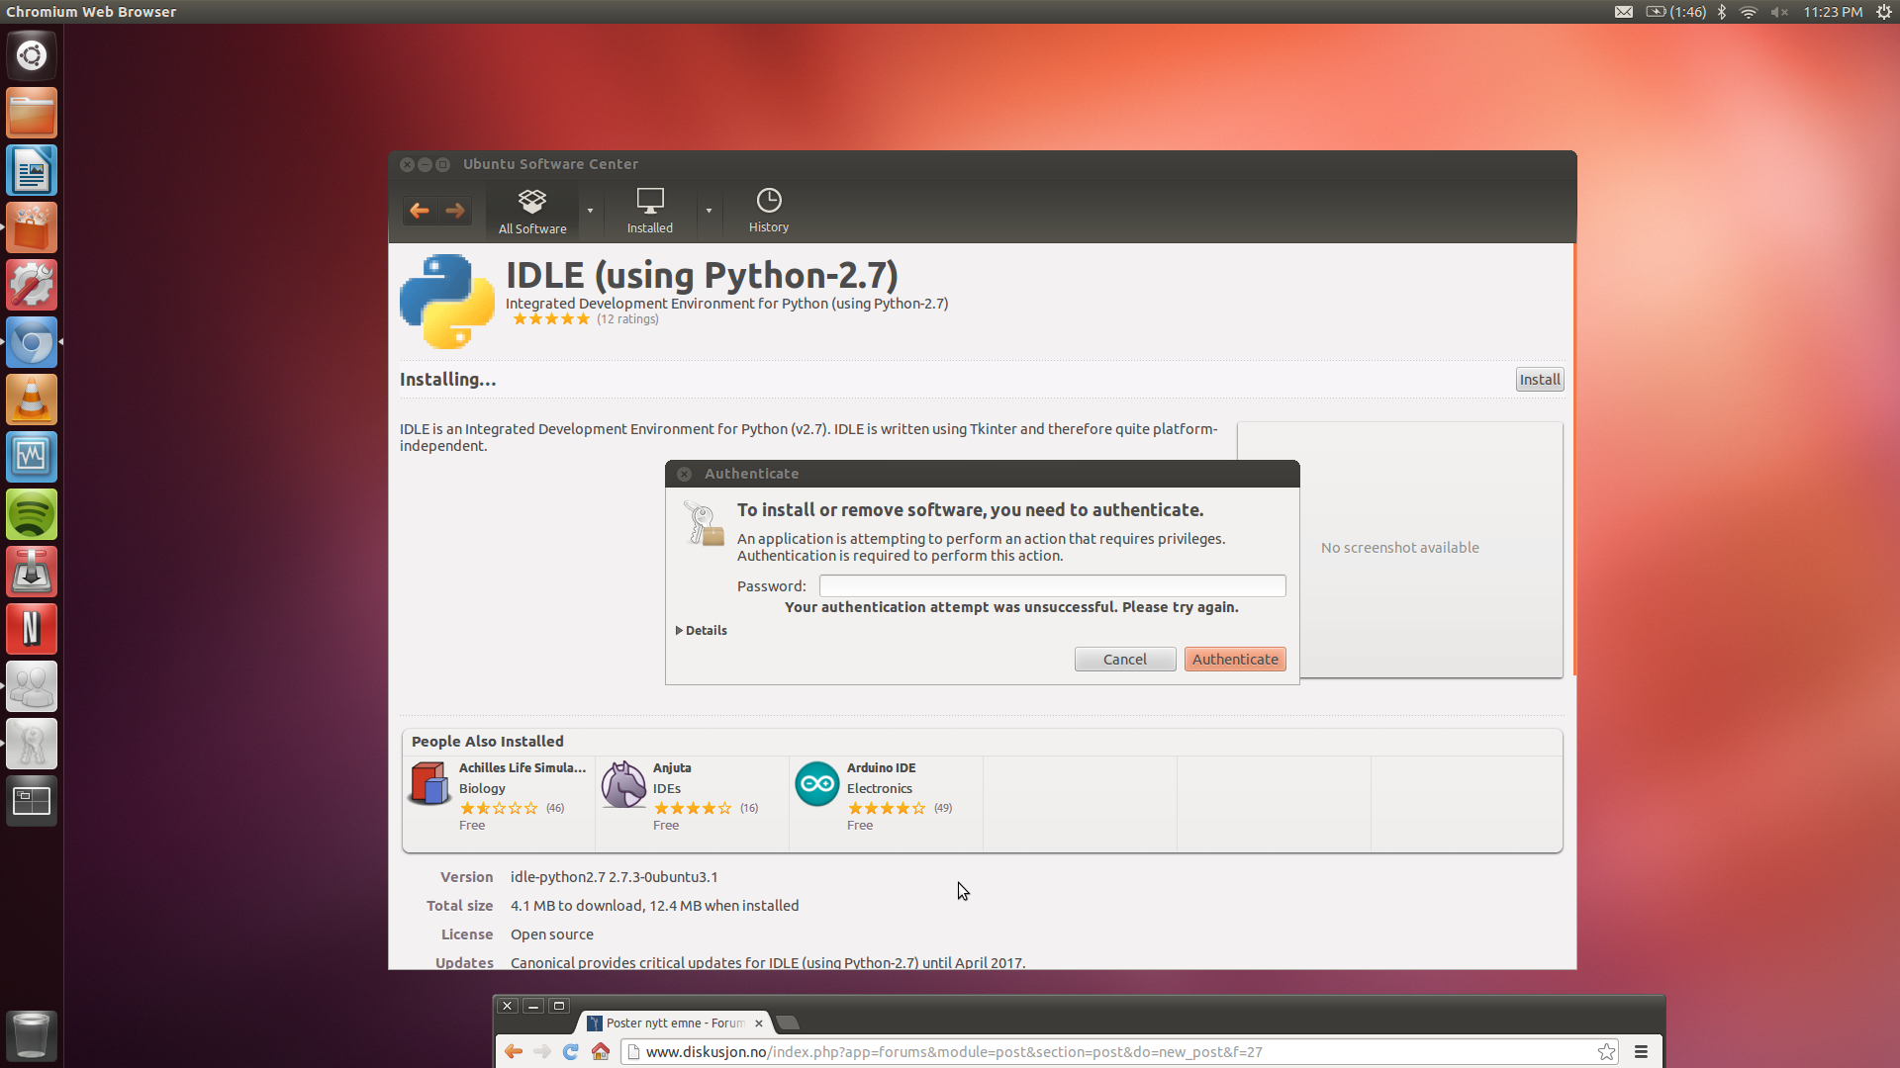The width and height of the screenshot is (1900, 1068).
Task: Open Achilles Life Simulation app icon
Action: click(429, 784)
